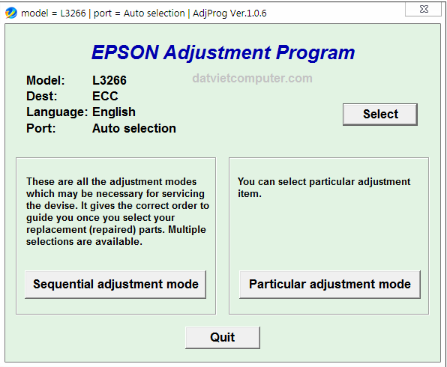Quit the Epson Adjustment Program
Viewport: 447px width, 367px height.
pos(222,337)
